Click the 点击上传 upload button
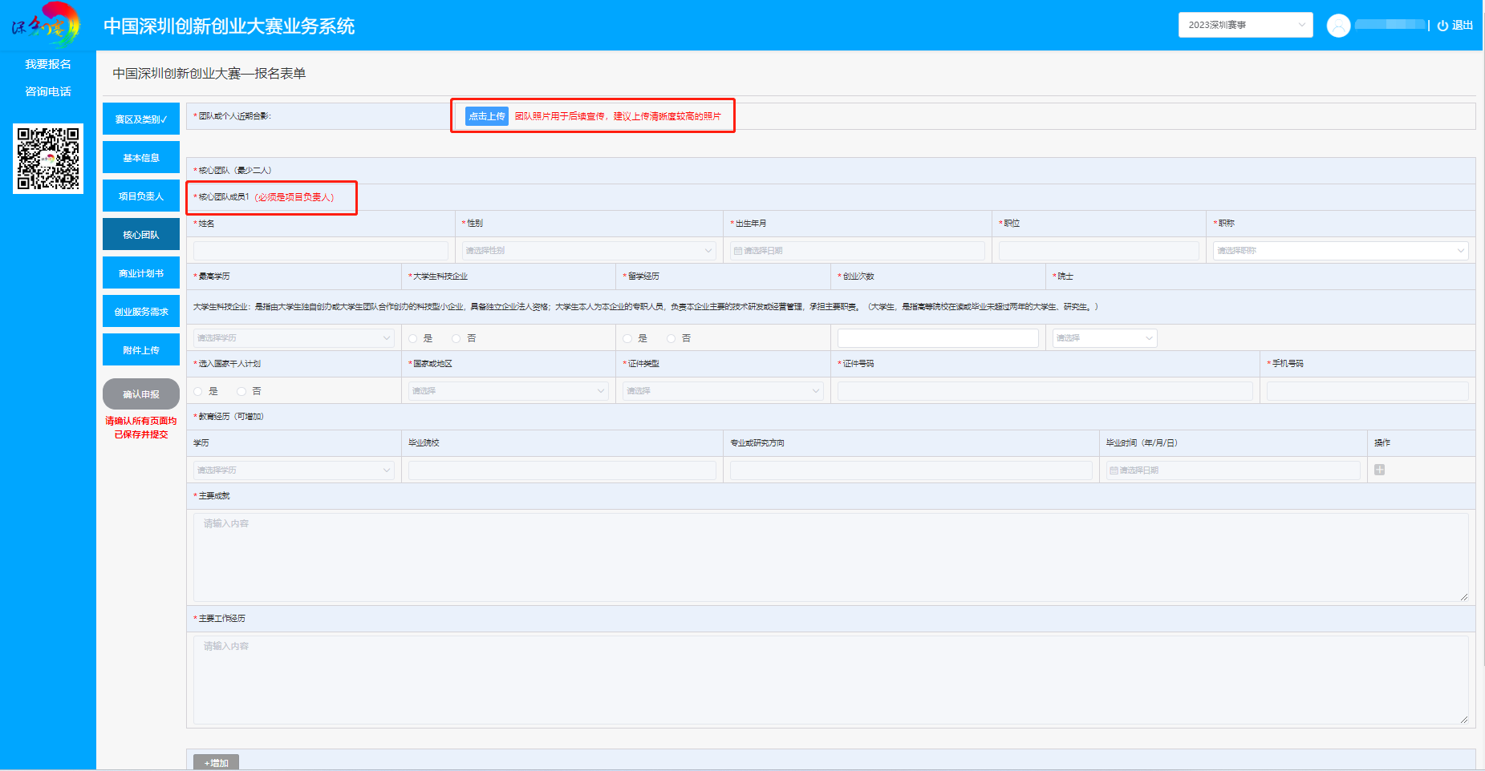 click(487, 116)
